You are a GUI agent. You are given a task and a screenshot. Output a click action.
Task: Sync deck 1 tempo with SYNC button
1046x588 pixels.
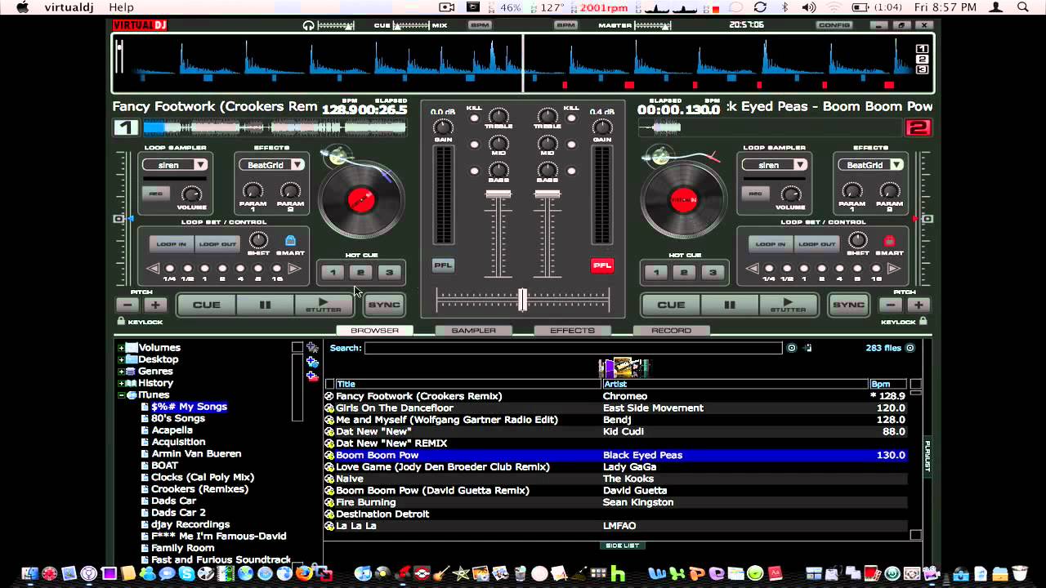tap(384, 305)
